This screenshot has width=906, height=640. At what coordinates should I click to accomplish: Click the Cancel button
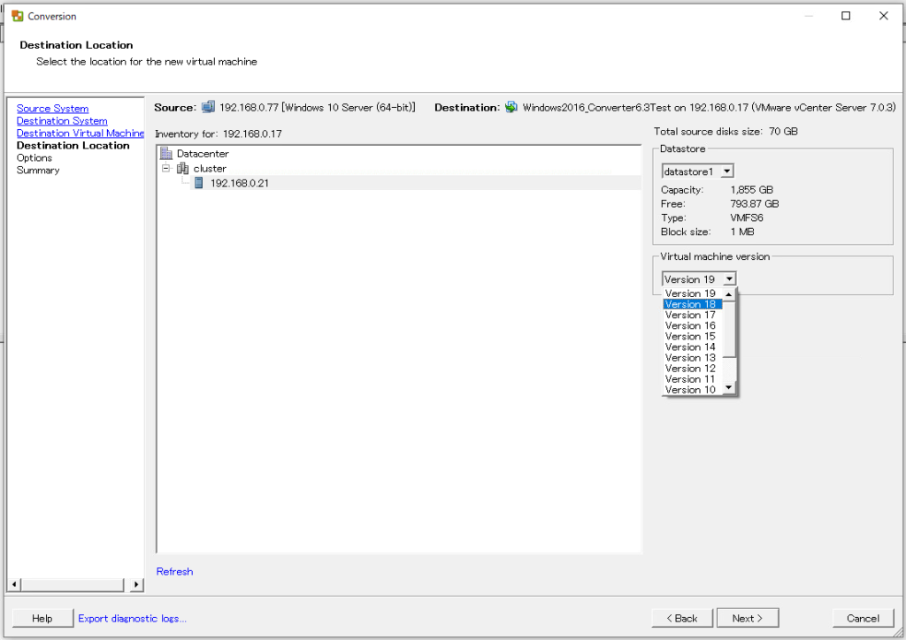point(864,618)
